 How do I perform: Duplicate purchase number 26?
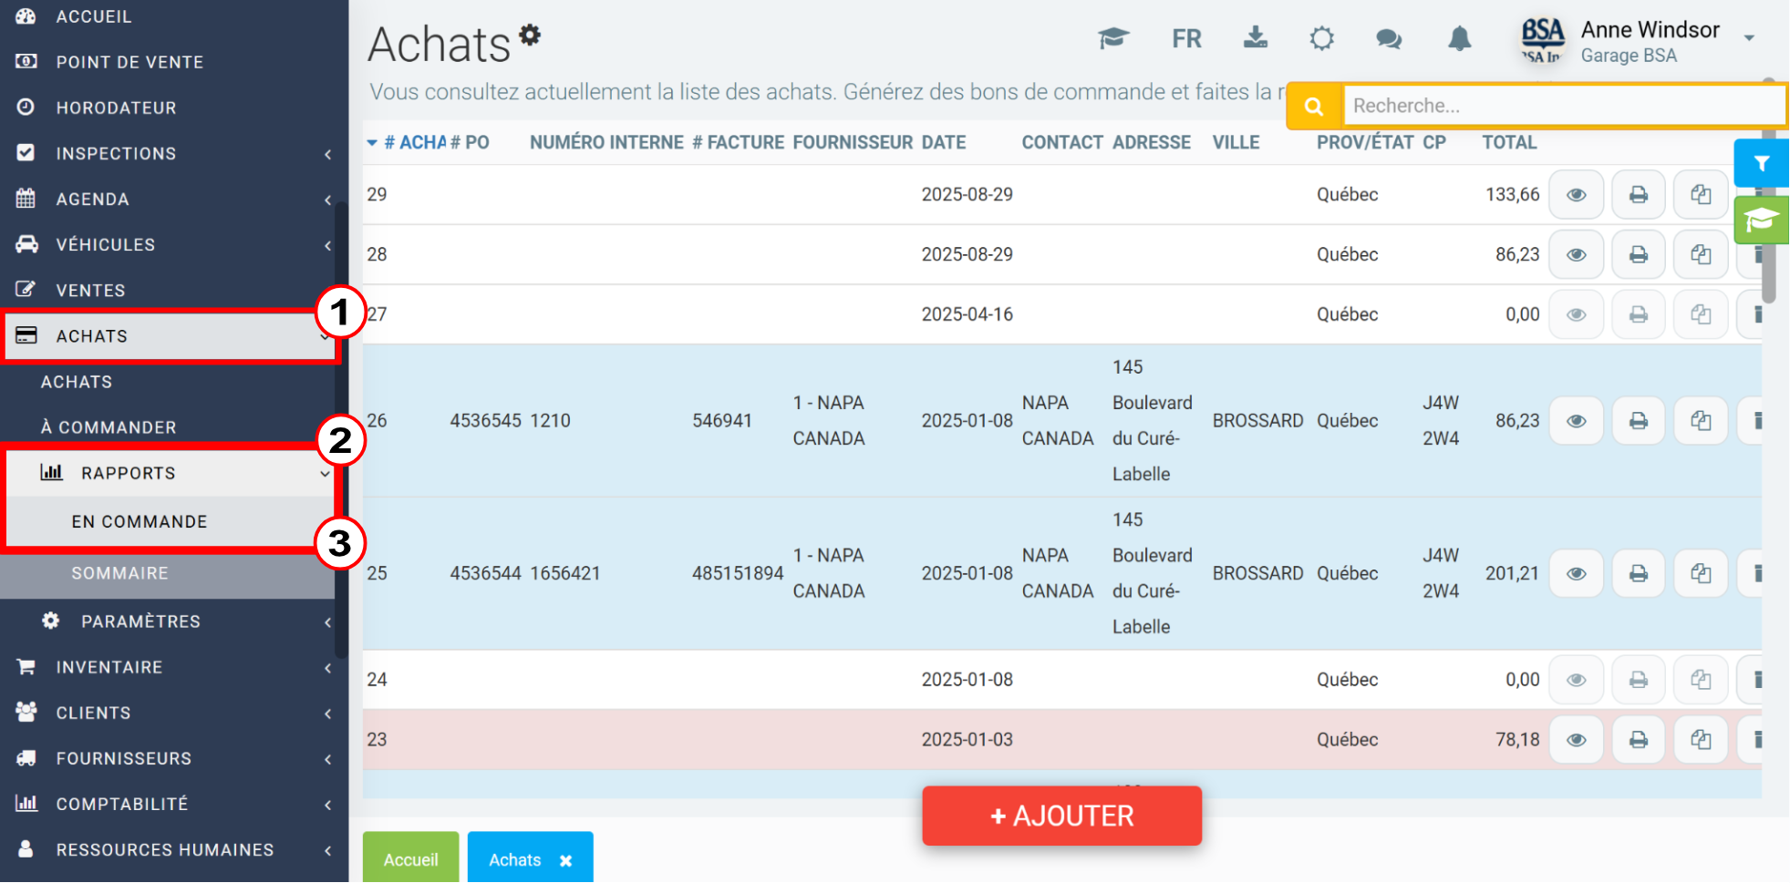click(x=1701, y=421)
